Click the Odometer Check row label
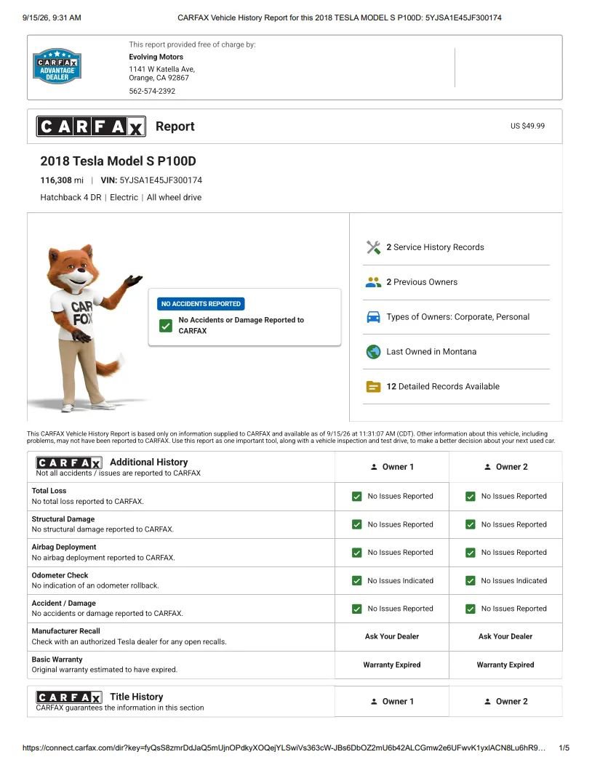 (60, 575)
